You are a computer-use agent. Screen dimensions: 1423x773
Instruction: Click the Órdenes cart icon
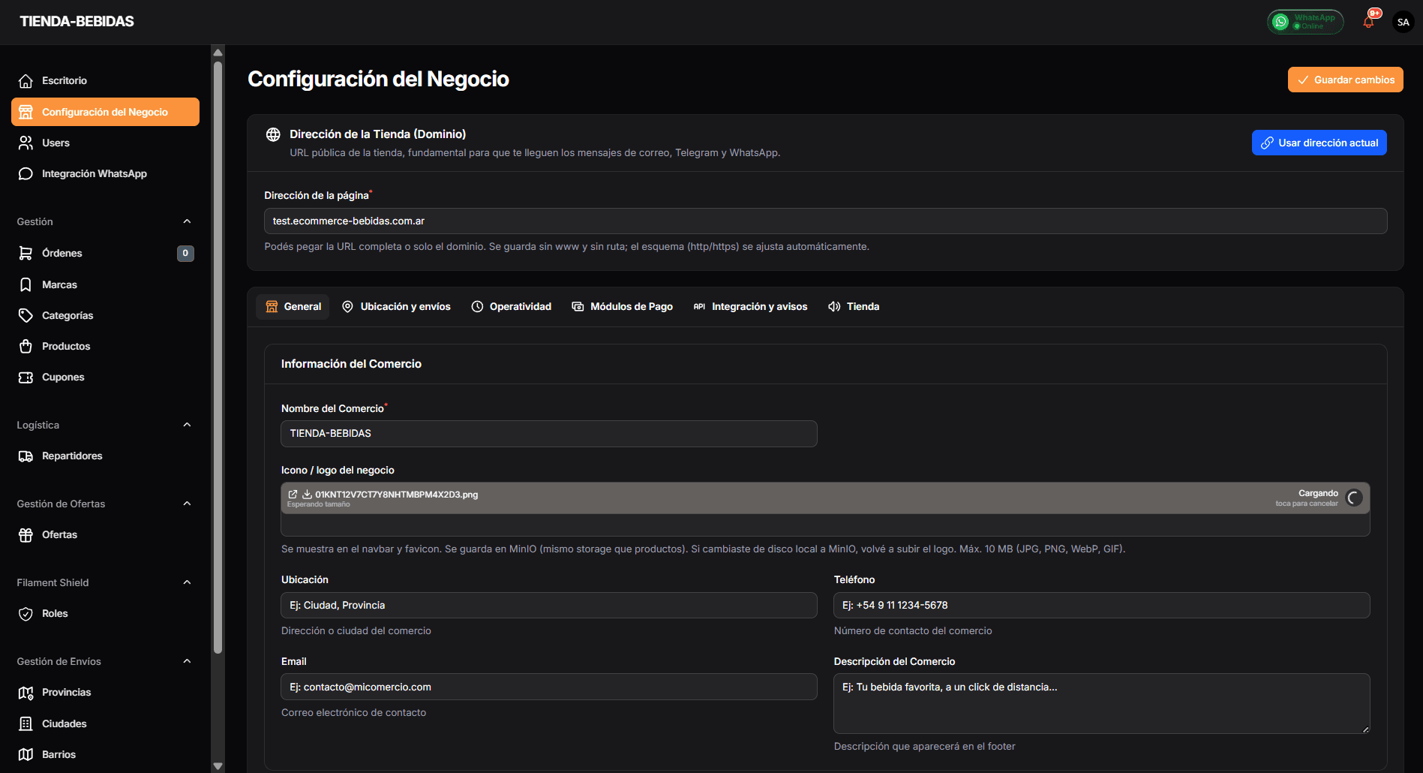click(26, 253)
